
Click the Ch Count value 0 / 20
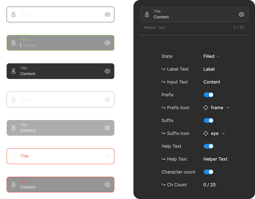209,185
